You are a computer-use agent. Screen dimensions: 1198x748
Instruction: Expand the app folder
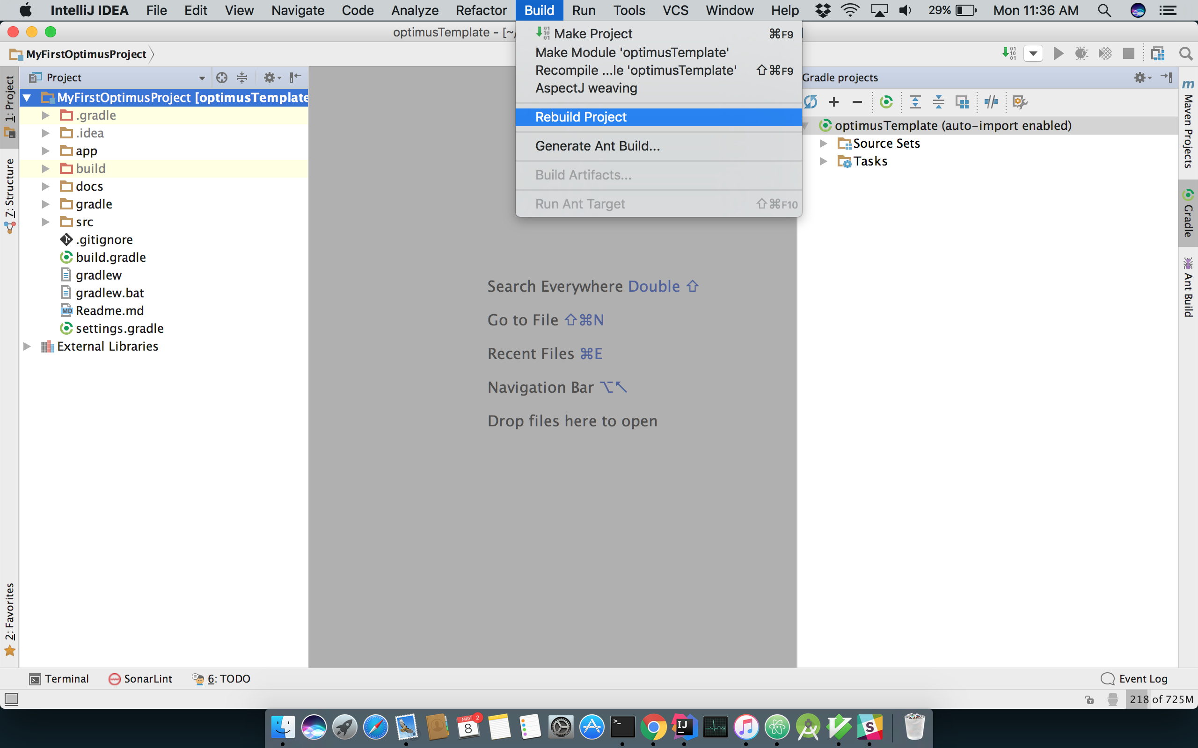pos(45,151)
